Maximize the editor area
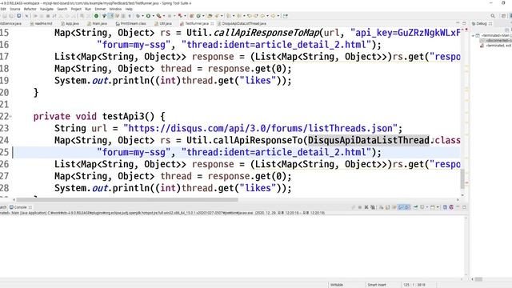The image size is (512, 288). [464, 23]
